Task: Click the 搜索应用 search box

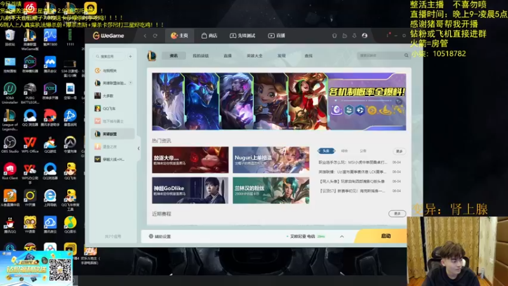Action: (x=109, y=57)
